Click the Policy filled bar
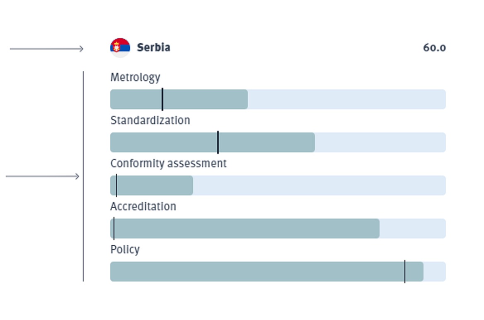Image resolution: width=484 pixels, height=320 pixels. (267, 272)
